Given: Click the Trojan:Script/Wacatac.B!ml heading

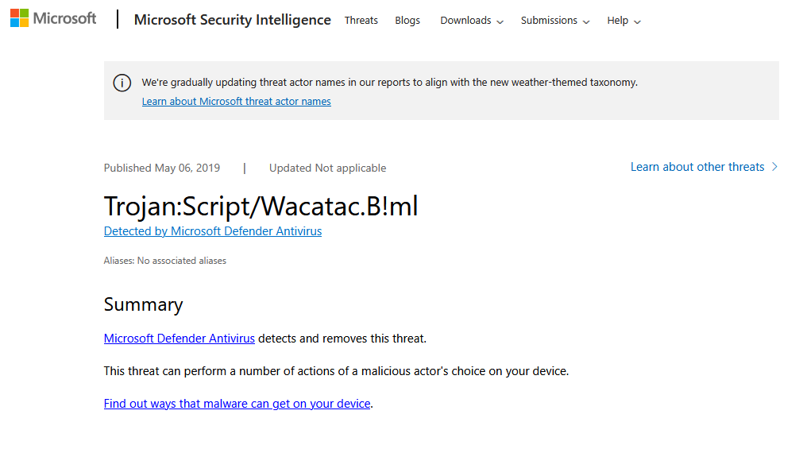Looking at the screenshot, I should pyautogui.click(x=261, y=206).
